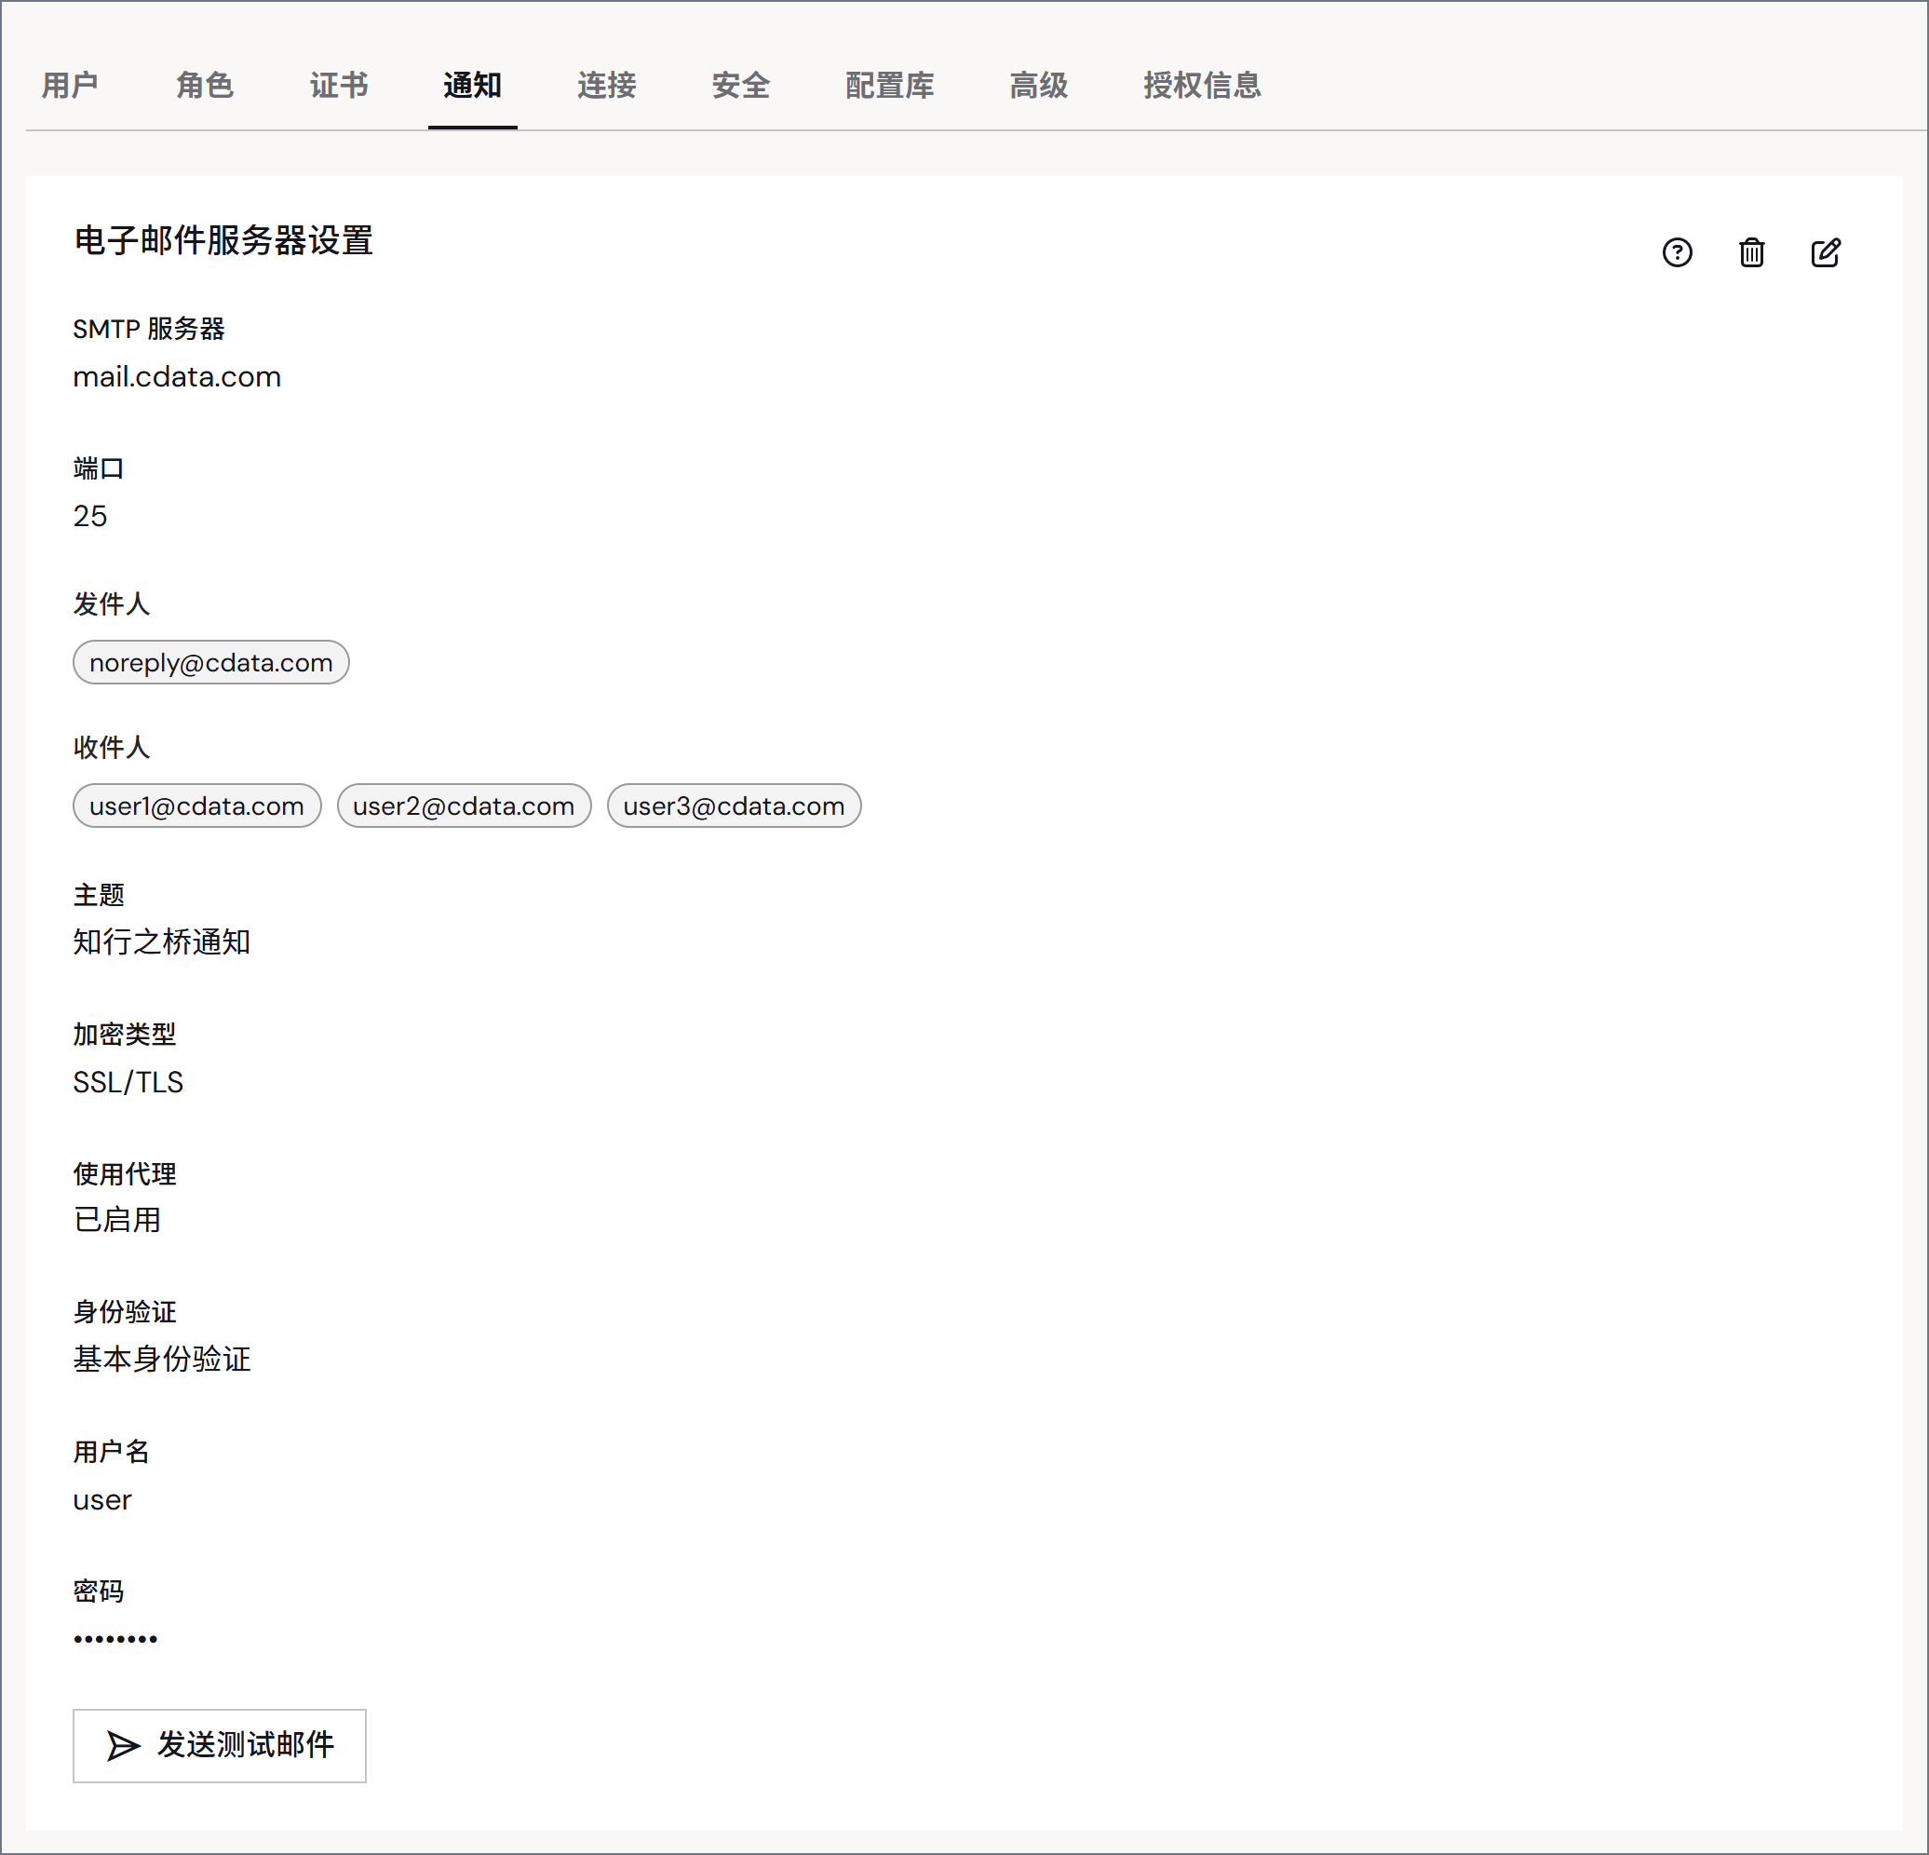Click the user1@cdata.com recipient chip
Viewport: 1929px width, 1855px height.
point(196,806)
